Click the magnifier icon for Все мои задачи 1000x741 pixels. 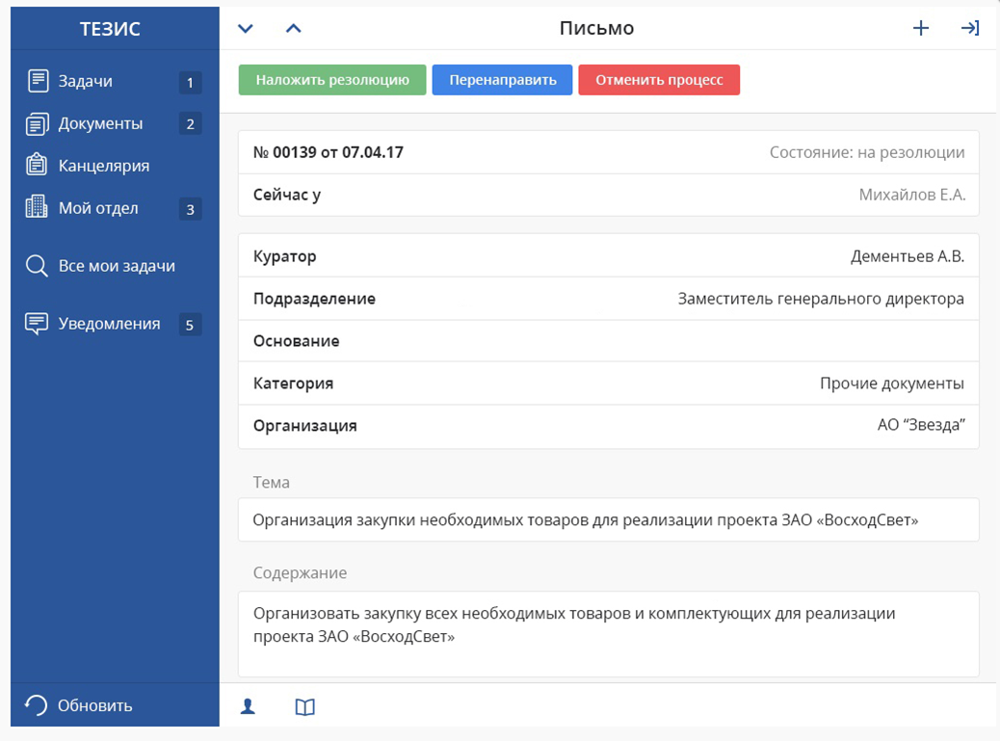pos(37,266)
